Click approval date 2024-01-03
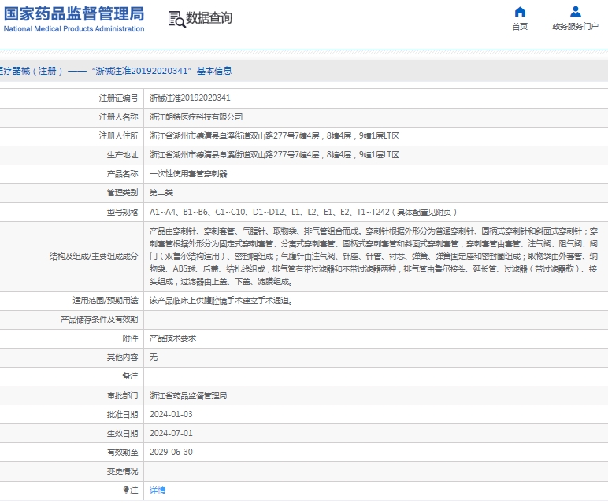The image size is (608, 503). click(x=171, y=414)
